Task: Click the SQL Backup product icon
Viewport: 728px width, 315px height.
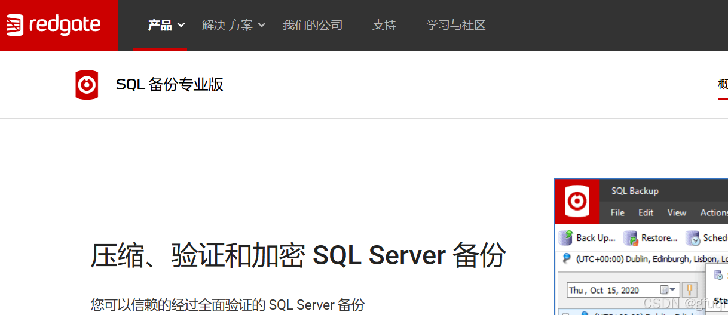Action: point(87,85)
